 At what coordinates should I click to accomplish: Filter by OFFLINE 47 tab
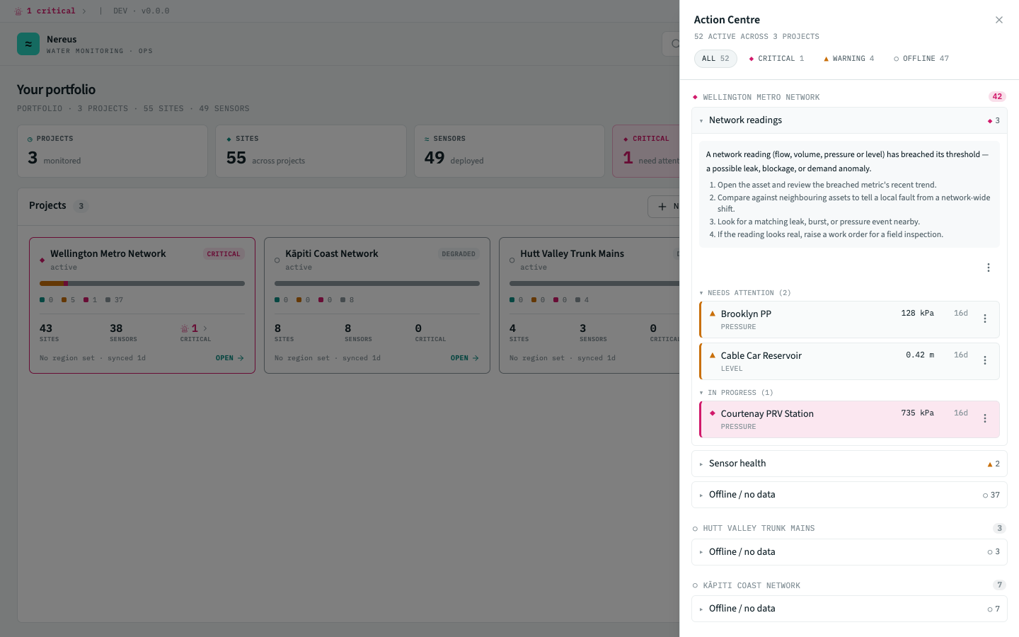tap(921, 59)
